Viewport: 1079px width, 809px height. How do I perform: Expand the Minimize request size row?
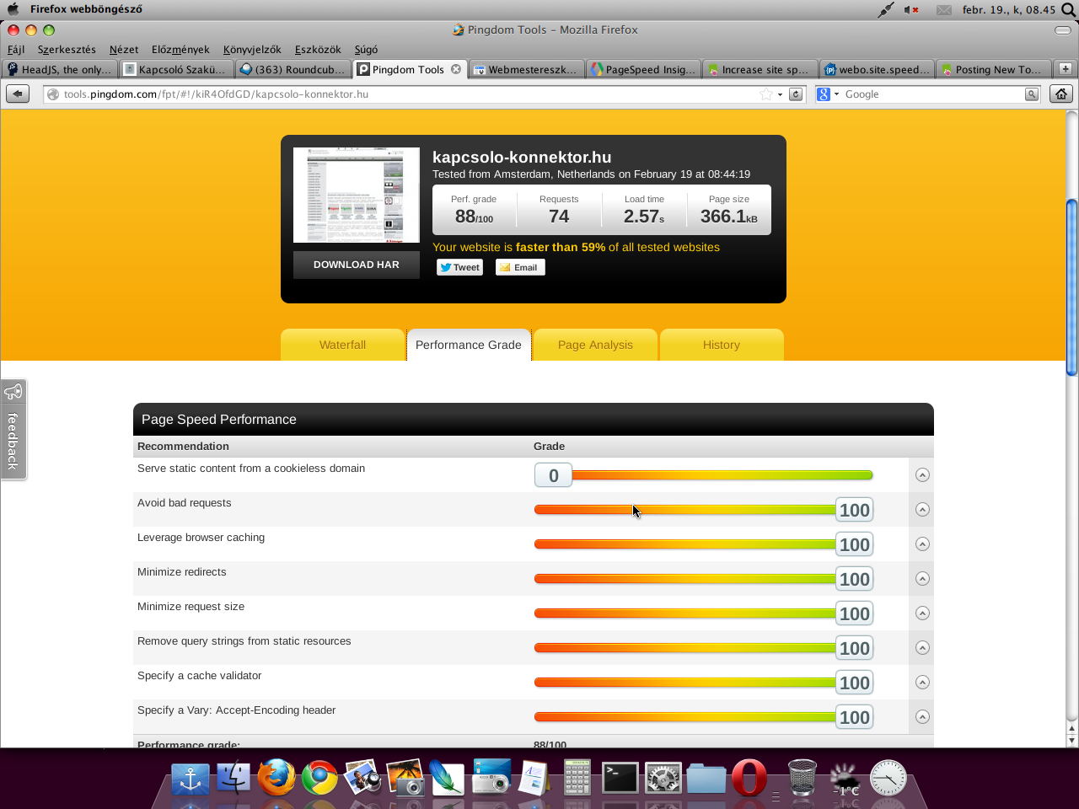tap(922, 613)
